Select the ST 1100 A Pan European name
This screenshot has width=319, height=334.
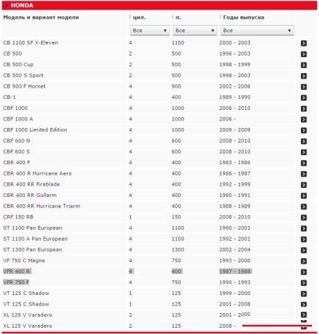36,239
